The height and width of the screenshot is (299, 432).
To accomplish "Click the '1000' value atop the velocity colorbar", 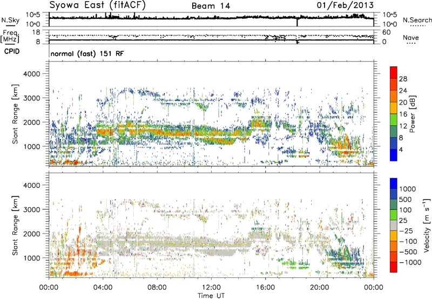I will [408, 189].
